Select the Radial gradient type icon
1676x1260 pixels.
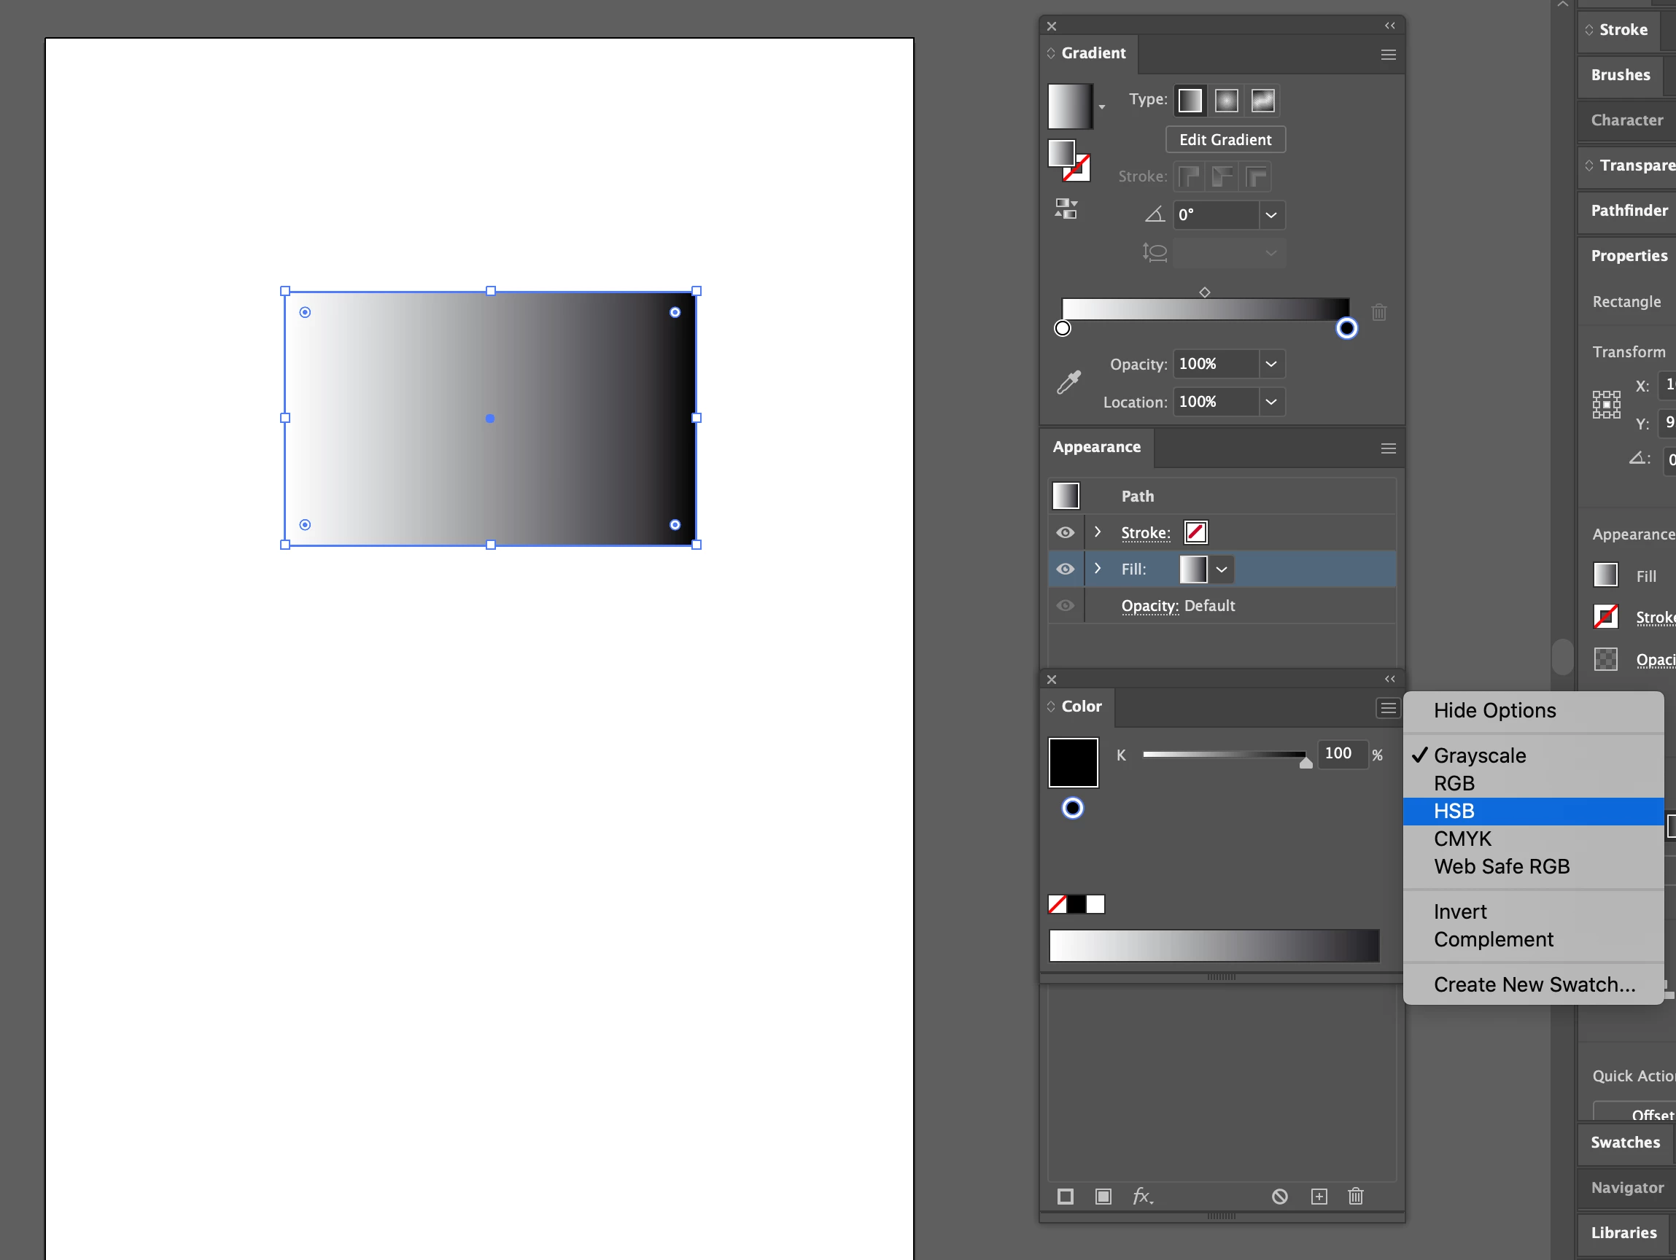(x=1226, y=101)
